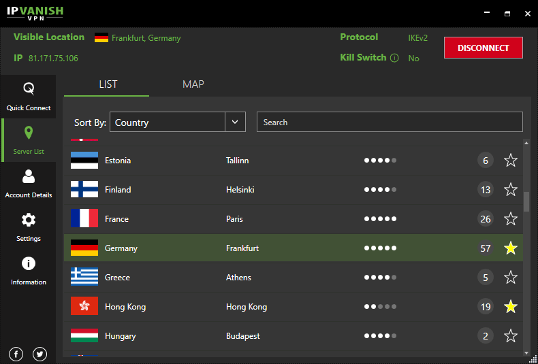
Task: Click Germany's signal strength dots
Action: pyautogui.click(x=380, y=248)
